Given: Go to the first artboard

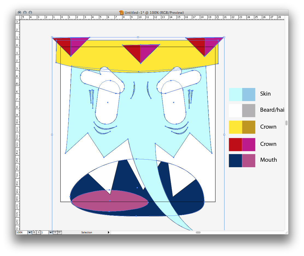Looking at the screenshot, I should pos(34,233).
